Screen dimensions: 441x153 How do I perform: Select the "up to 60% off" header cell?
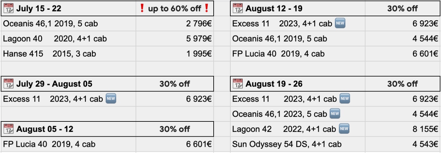point(174,8)
